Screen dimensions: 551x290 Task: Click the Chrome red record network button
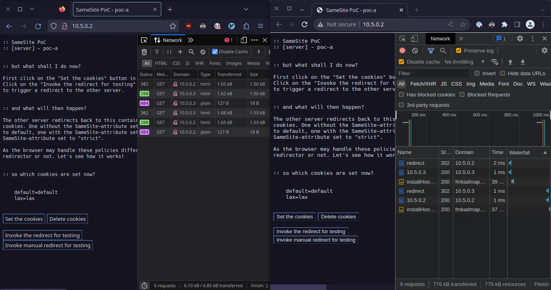(403, 50)
